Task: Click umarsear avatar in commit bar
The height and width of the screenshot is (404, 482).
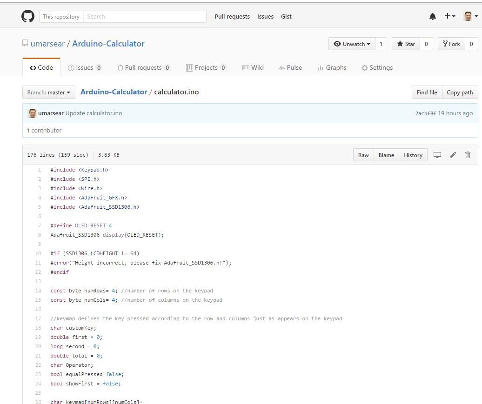Action: (x=32, y=113)
